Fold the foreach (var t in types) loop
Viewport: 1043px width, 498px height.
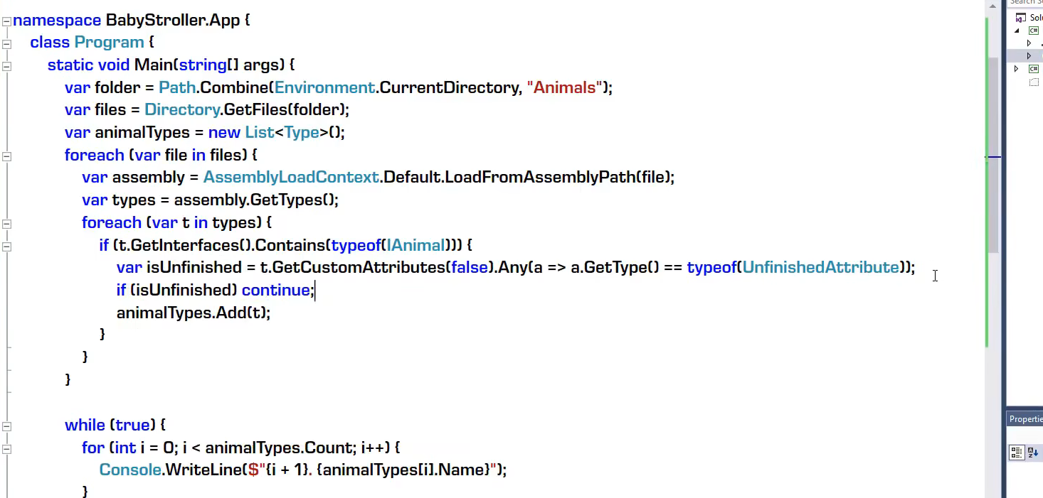point(6,224)
